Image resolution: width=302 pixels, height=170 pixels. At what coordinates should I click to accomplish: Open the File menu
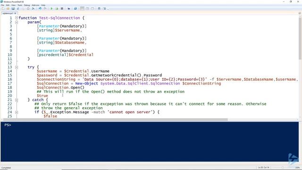click(x=2, y=5)
